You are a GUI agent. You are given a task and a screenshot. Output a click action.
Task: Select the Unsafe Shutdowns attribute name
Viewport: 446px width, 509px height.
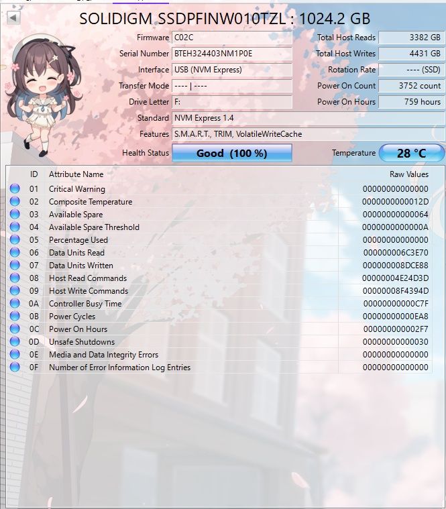[x=82, y=342]
